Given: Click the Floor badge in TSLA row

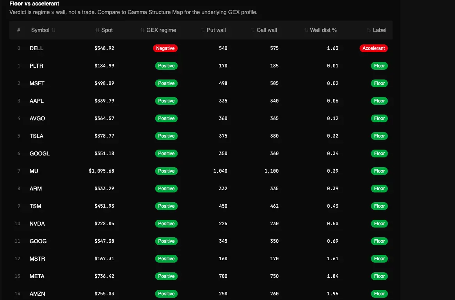Looking at the screenshot, I should point(379,136).
